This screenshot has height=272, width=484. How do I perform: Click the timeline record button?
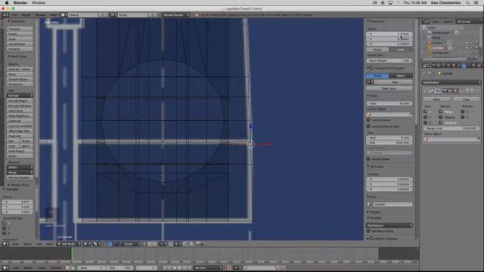coord(229,267)
